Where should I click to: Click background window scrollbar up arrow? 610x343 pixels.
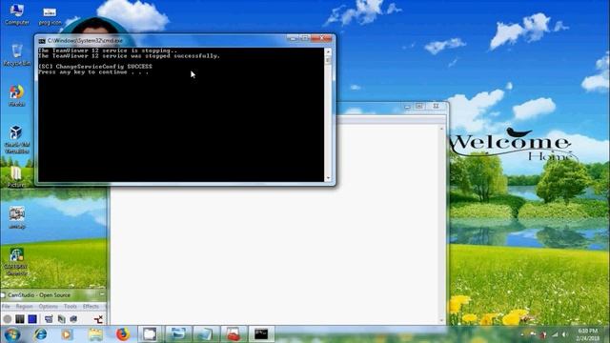(441, 129)
